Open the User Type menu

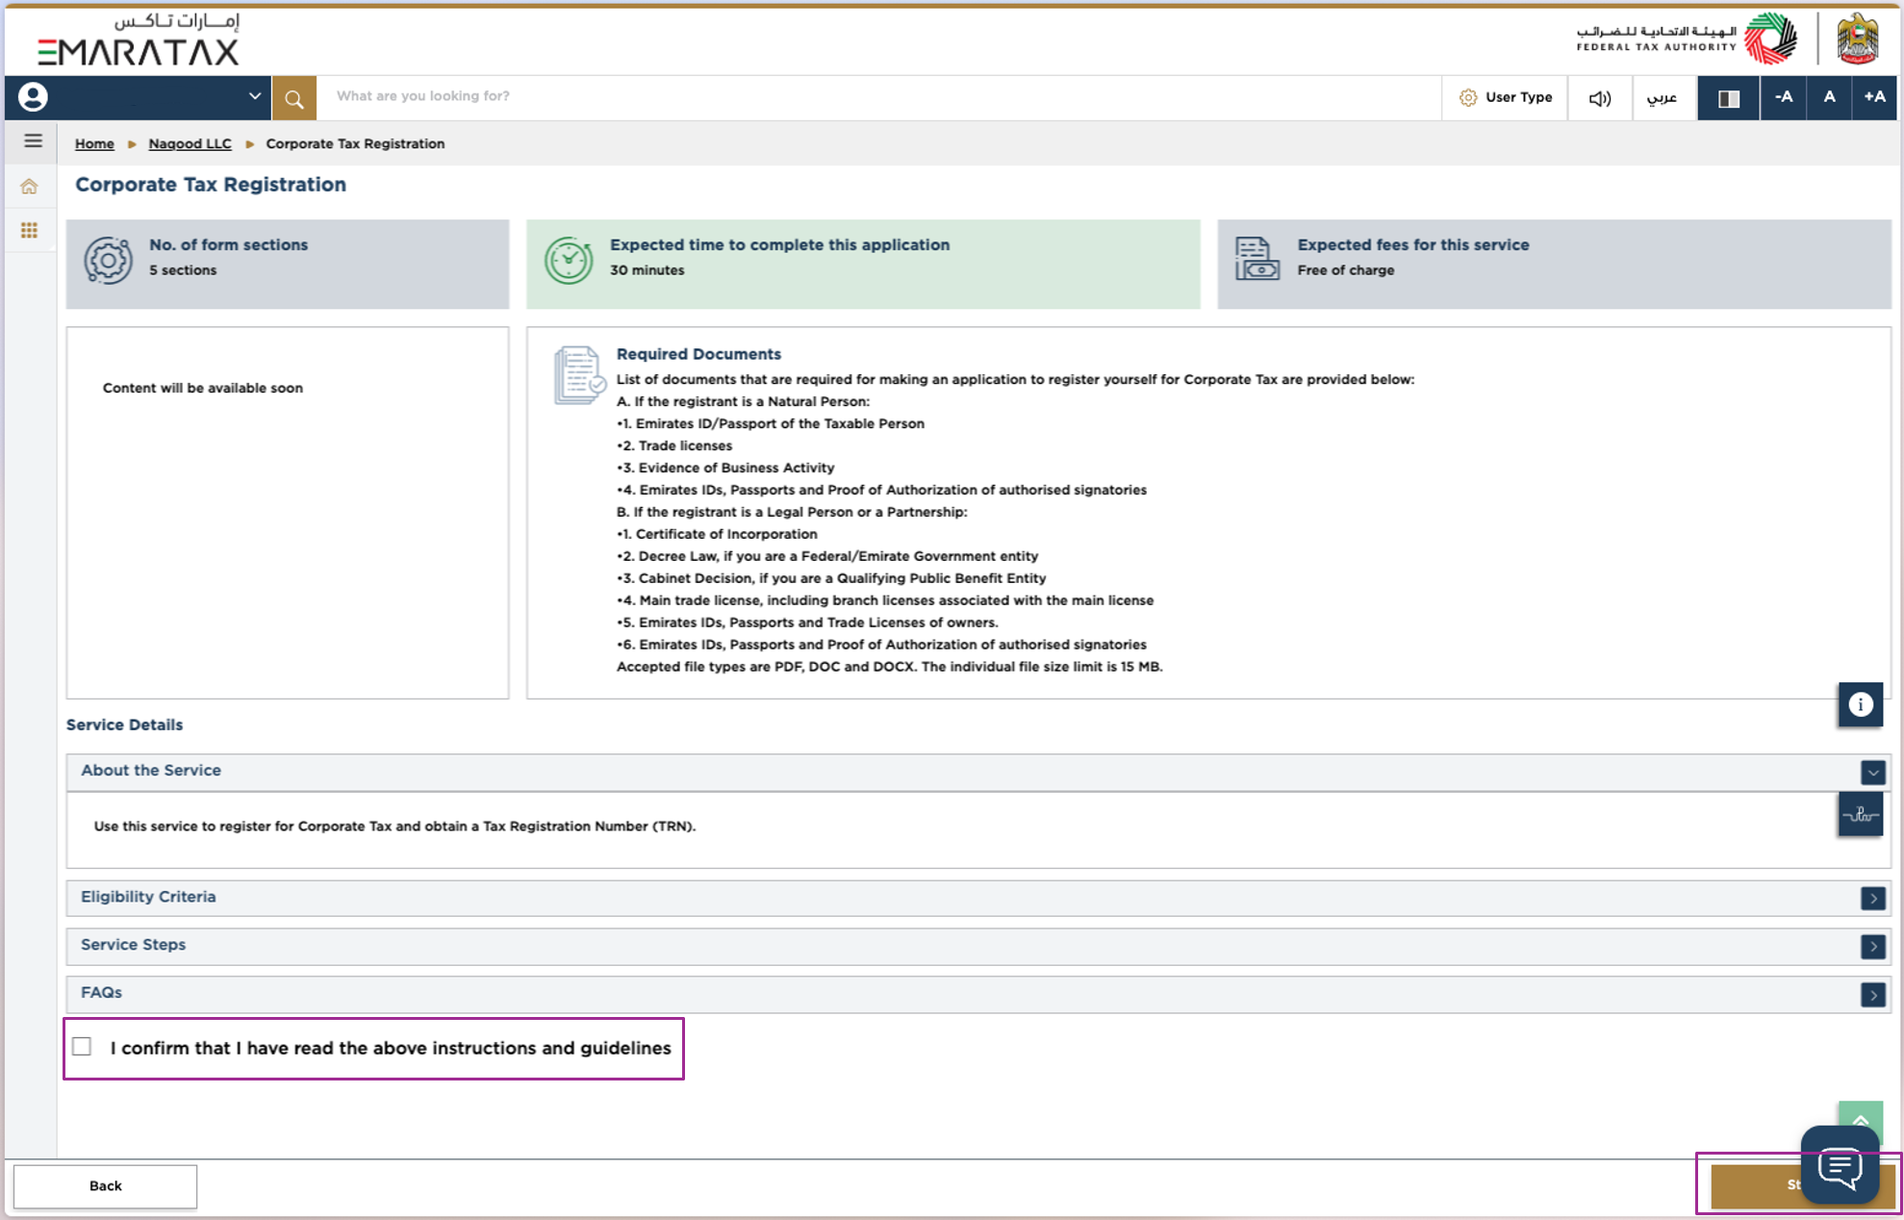point(1506,97)
